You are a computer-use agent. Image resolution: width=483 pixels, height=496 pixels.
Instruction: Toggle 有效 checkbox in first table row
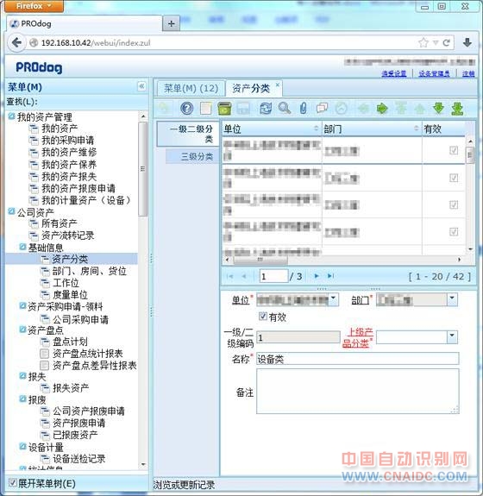pos(454,150)
